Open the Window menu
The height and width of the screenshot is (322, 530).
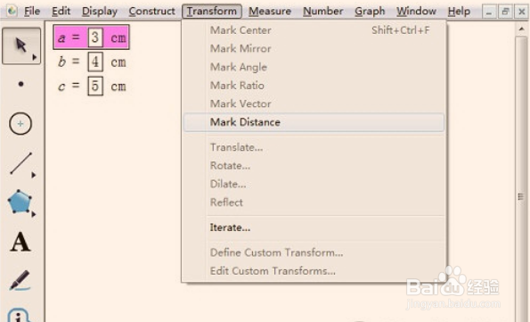[x=417, y=12]
